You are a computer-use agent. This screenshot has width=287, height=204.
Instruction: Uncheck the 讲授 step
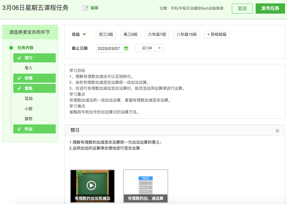click(x=34, y=78)
